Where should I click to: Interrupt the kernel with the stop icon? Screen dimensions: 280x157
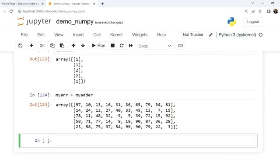pos(112,45)
